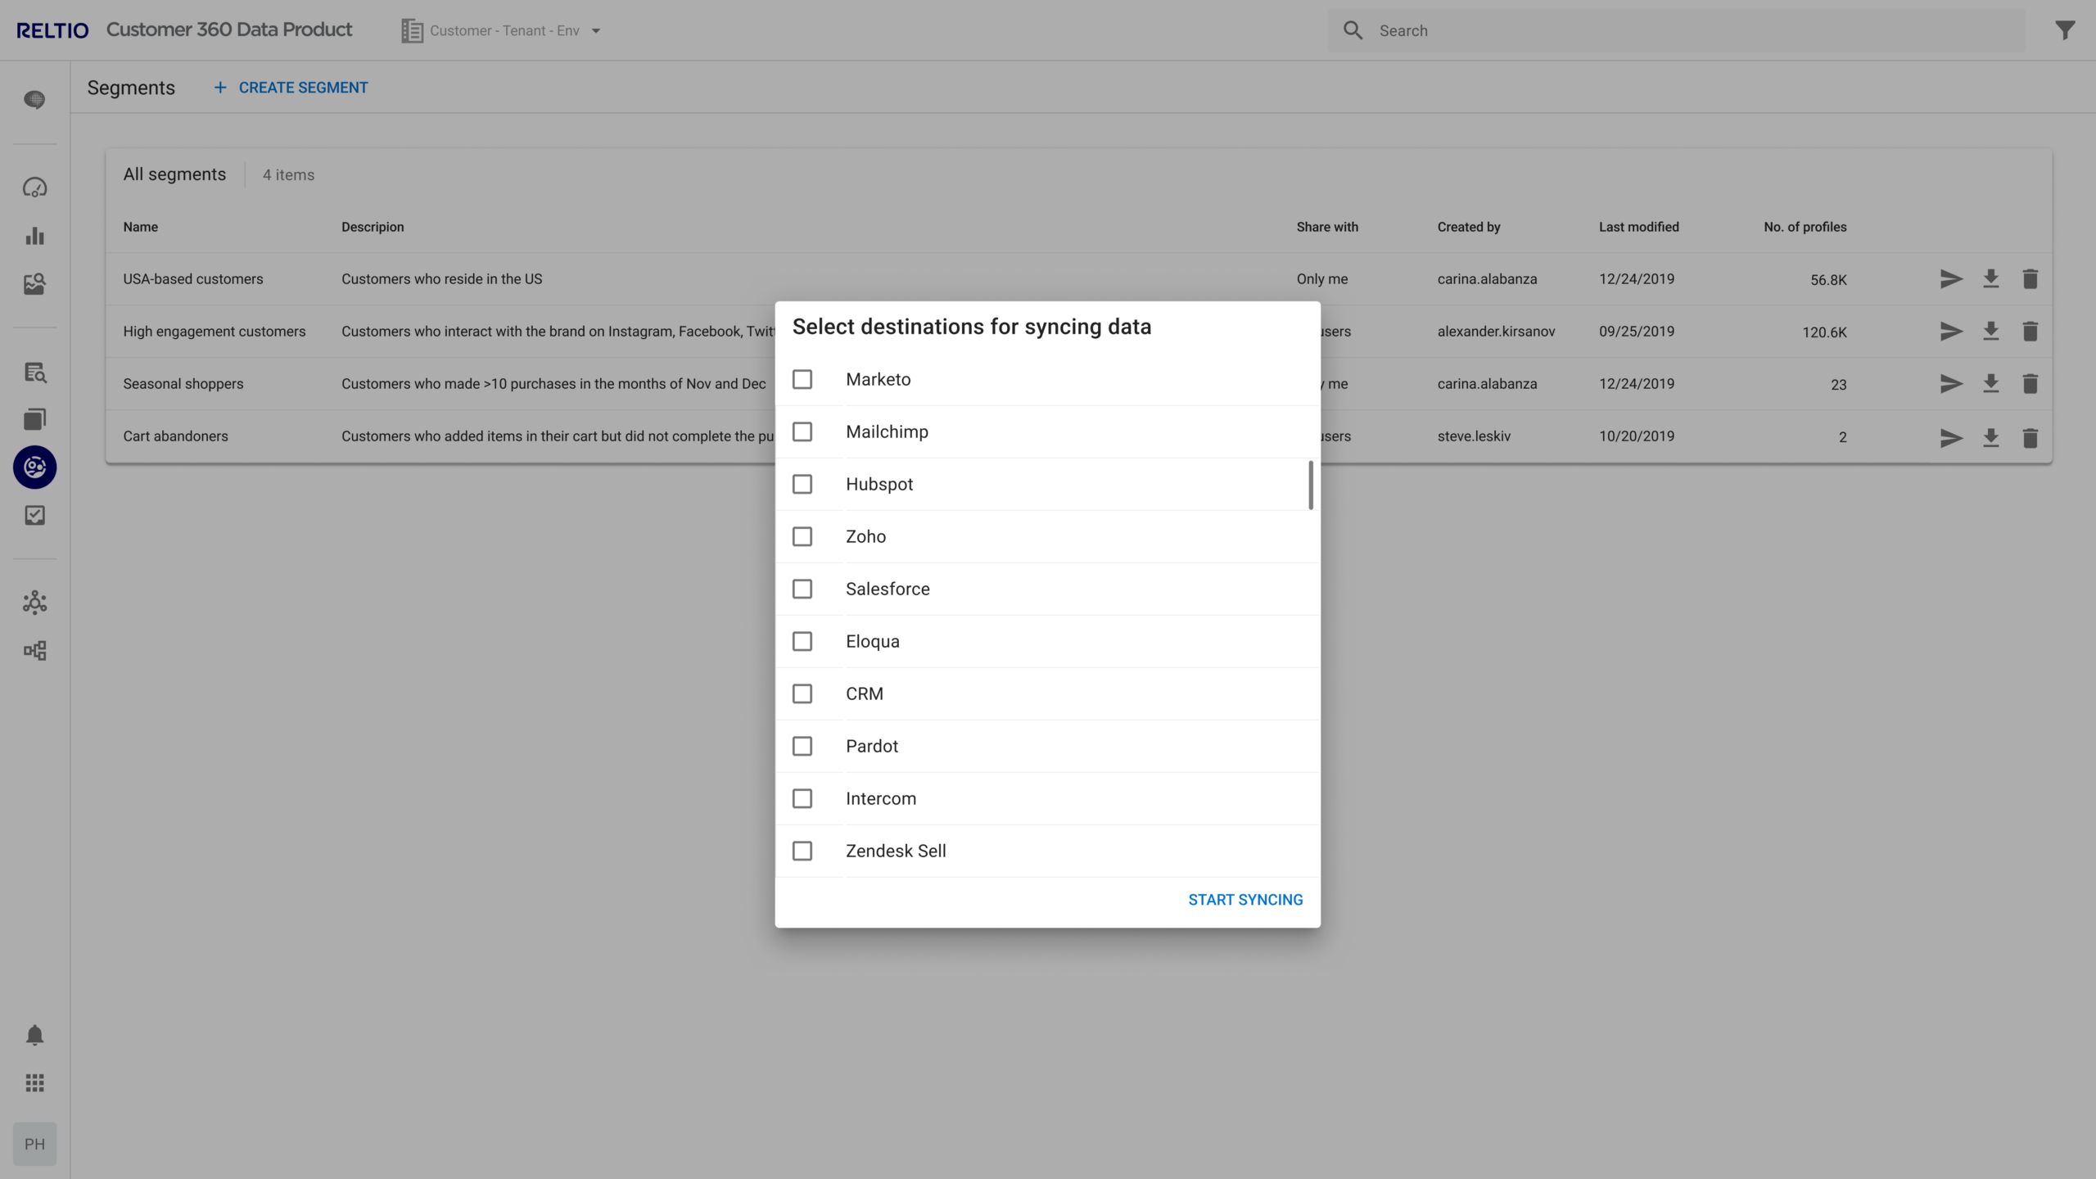Screen dimensions: 2096x1179
Task: Delete the High engagement customers segment
Action: point(2030,332)
